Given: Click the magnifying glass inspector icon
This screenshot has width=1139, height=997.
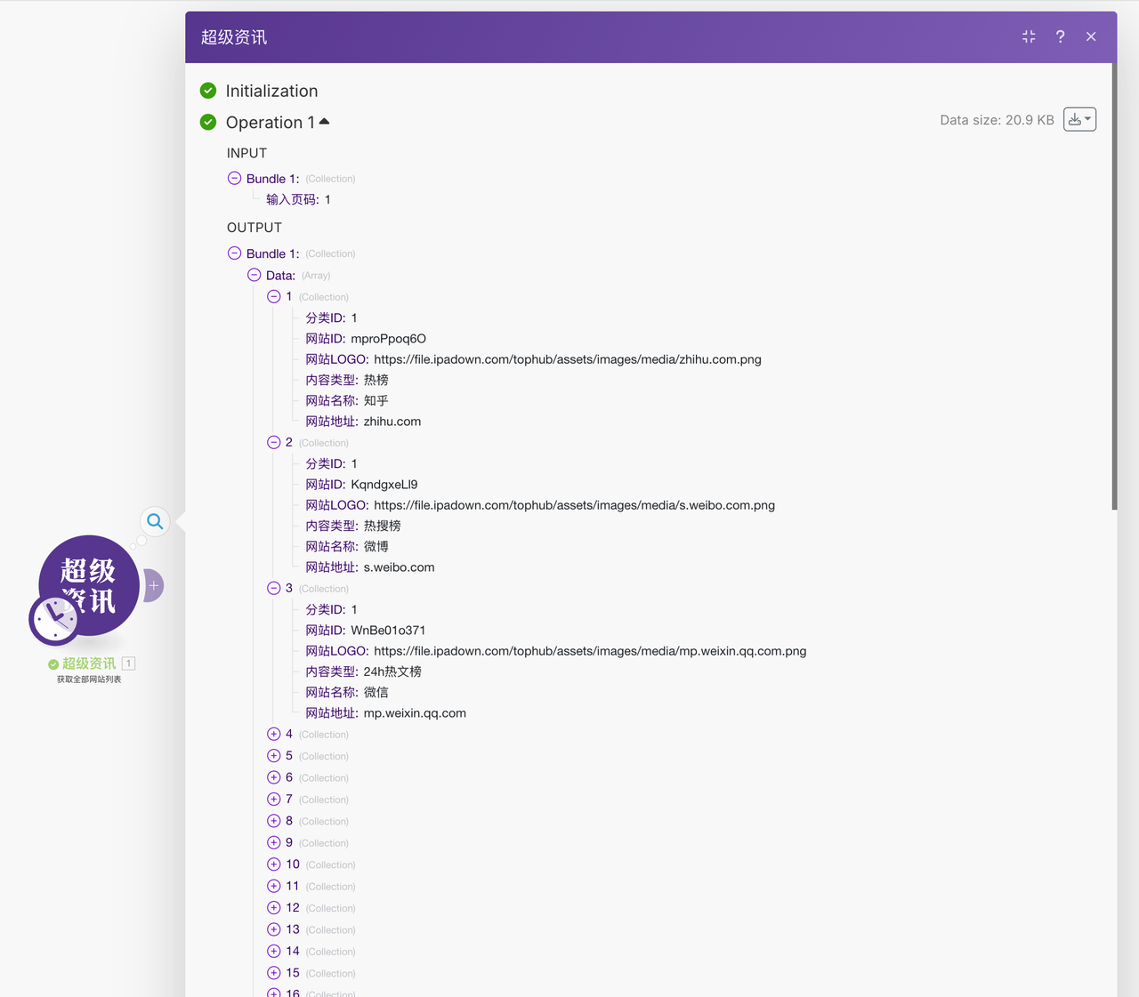Looking at the screenshot, I should point(155,521).
